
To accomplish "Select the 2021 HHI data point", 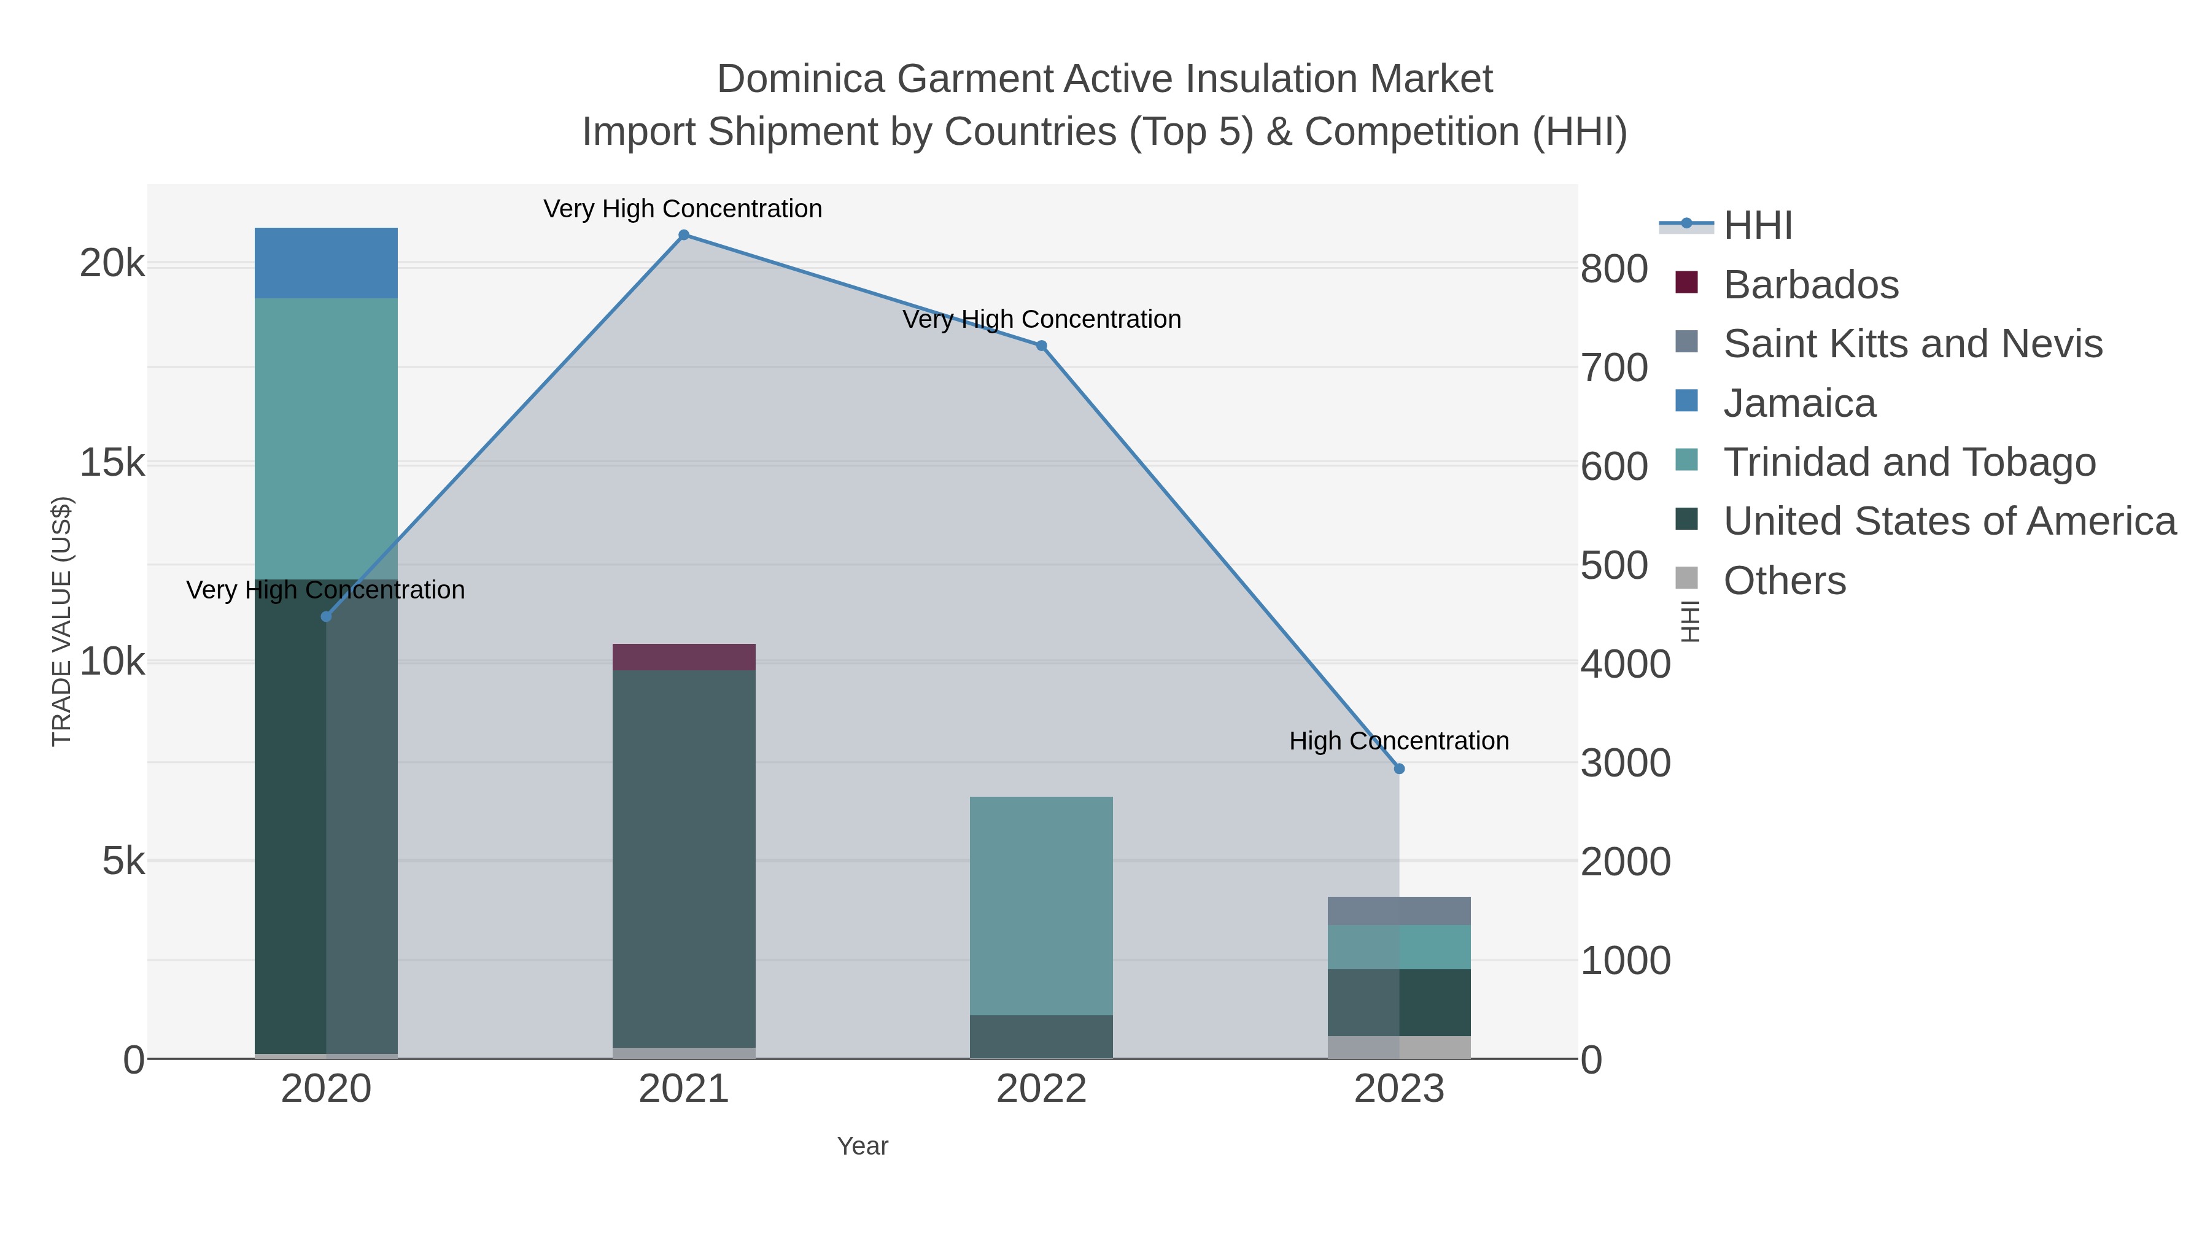I will tap(684, 235).
